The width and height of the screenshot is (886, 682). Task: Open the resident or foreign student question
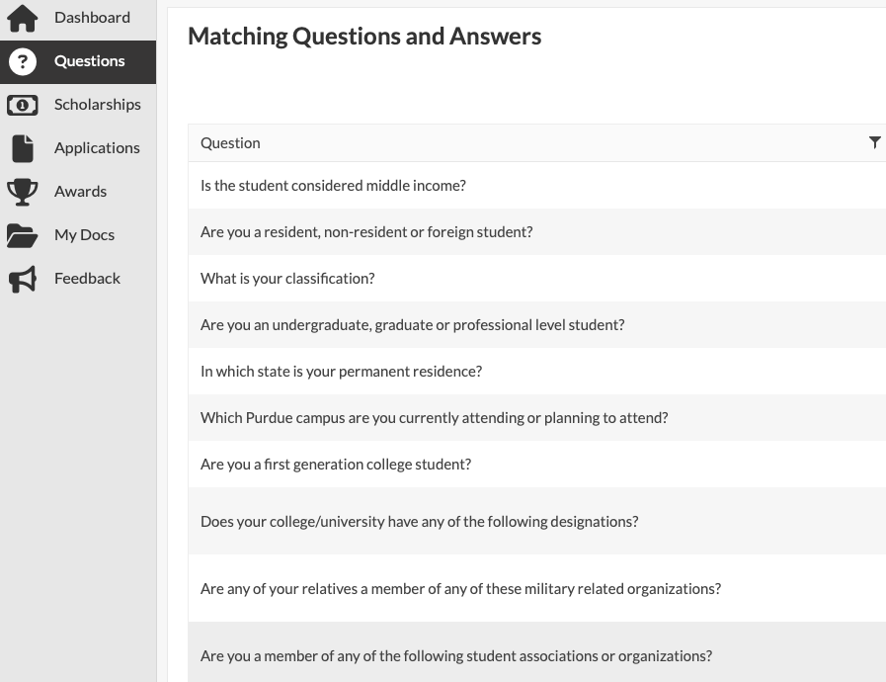(x=366, y=232)
